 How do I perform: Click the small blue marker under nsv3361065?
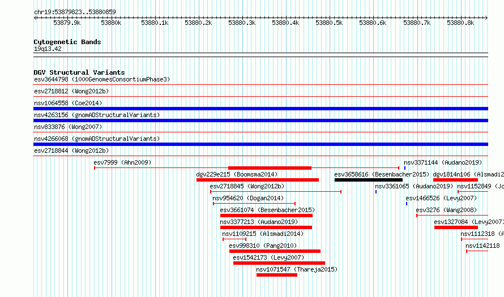click(x=376, y=192)
